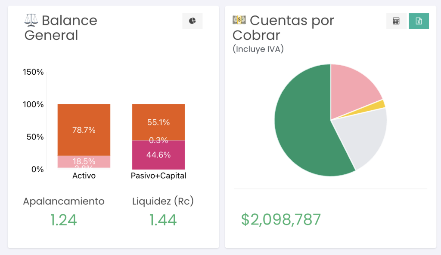Click the Pasivo+Capital axis label
Viewport: 441px width, 255px height.
point(158,176)
